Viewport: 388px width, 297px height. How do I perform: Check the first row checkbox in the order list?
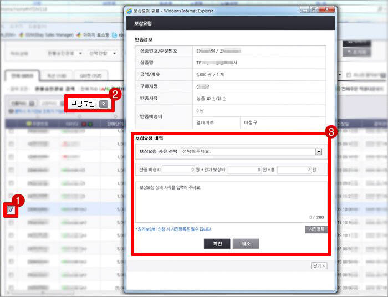(11, 132)
